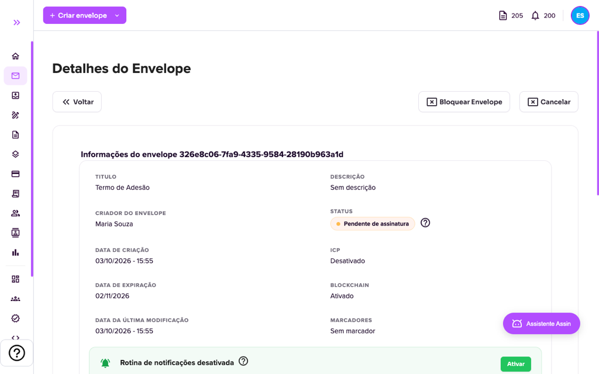599x374 pixels.
Task: Open the code brackets developer icon
Action: pyautogui.click(x=15, y=337)
